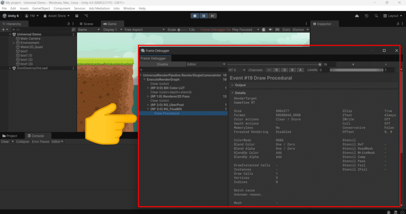
Task: Open the undo history icon
Action: pyautogui.click(x=366, y=16)
